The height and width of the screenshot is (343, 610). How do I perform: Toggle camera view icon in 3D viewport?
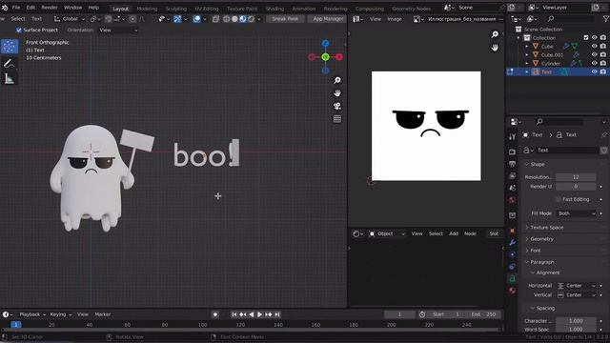(x=337, y=106)
